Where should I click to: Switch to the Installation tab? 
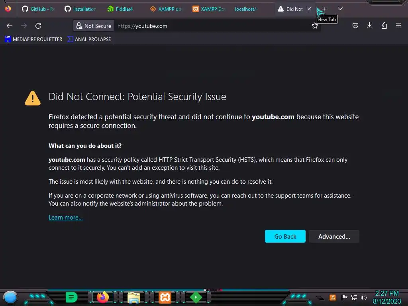point(80,9)
